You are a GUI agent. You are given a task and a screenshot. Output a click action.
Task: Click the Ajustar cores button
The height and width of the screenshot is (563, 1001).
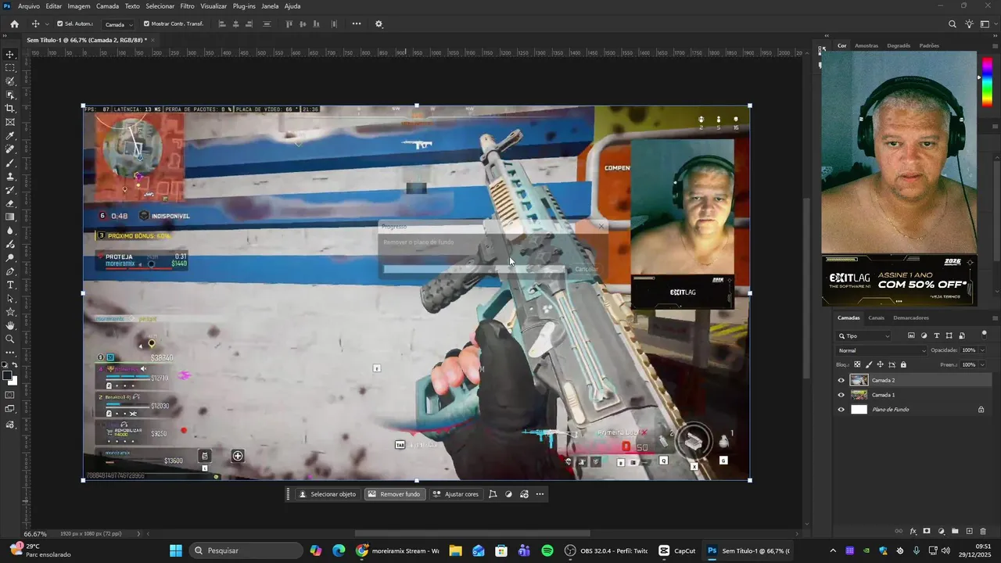[455, 494]
